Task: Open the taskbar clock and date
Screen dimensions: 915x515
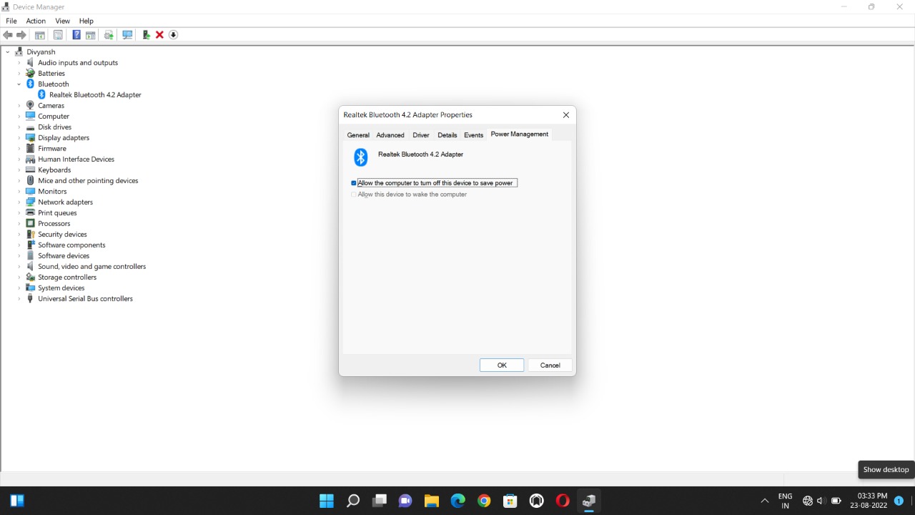Action: [x=869, y=501]
